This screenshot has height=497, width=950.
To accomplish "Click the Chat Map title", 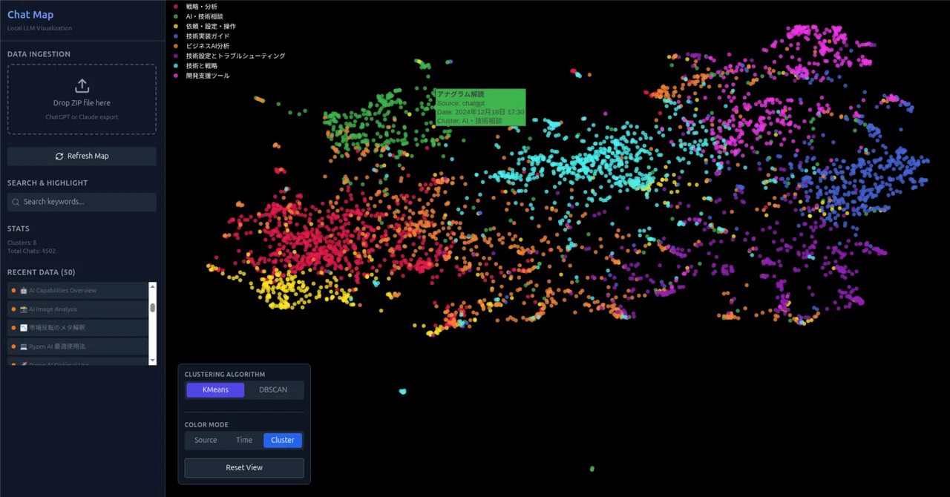I will click(x=30, y=15).
